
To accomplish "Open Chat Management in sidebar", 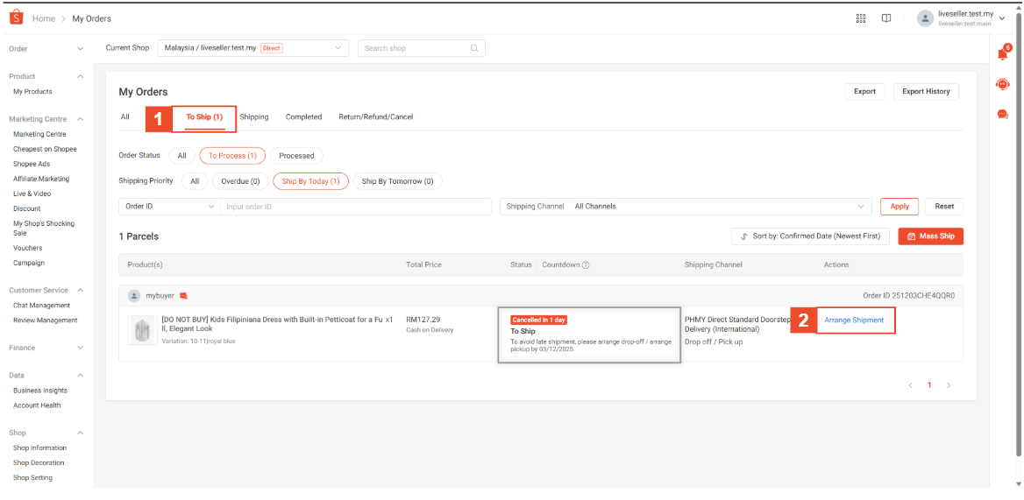I will [x=42, y=305].
